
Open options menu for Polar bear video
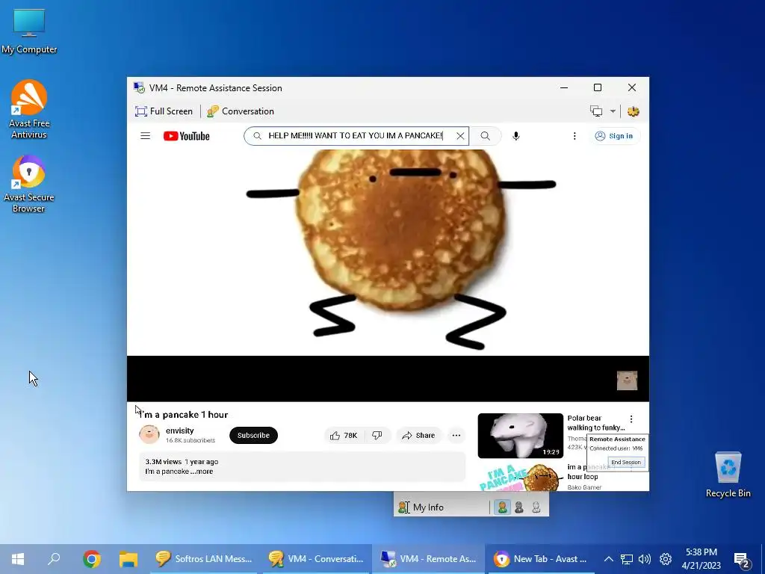[631, 419]
